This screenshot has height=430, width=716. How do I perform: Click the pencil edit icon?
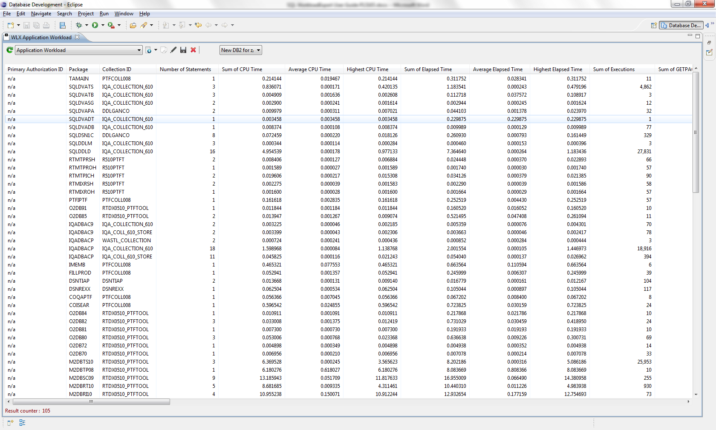pyautogui.click(x=173, y=50)
